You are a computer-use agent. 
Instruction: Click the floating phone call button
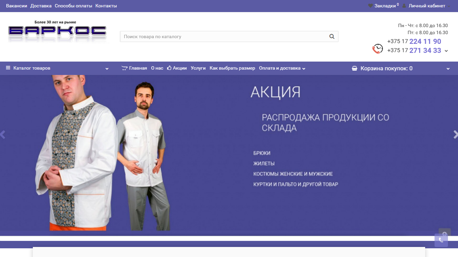pyautogui.click(x=441, y=240)
